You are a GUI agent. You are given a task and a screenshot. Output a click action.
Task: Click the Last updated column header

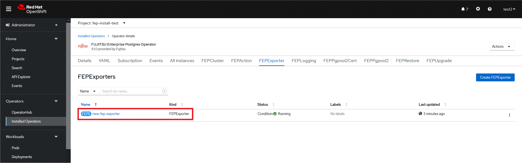429,104
